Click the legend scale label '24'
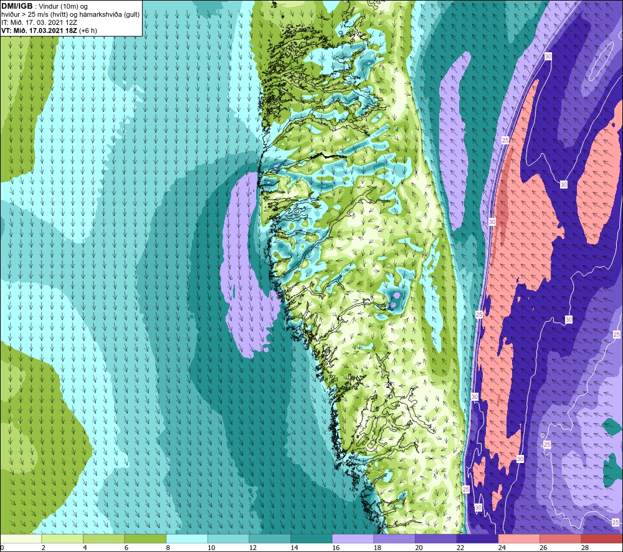 (502, 548)
